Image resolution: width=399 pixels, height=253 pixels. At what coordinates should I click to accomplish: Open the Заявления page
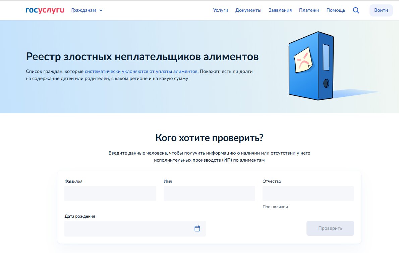click(x=280, y=10)
